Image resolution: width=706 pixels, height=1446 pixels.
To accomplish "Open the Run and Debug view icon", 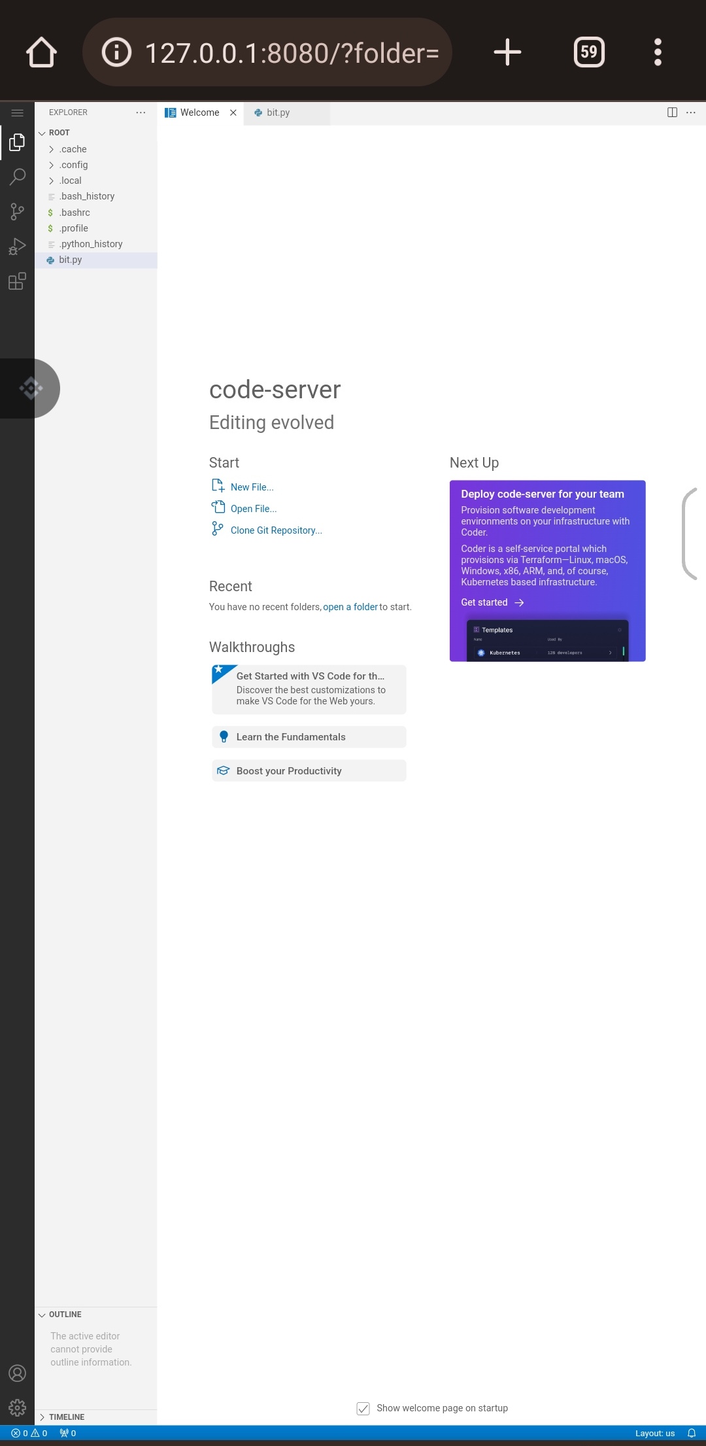I will (17, 247).
